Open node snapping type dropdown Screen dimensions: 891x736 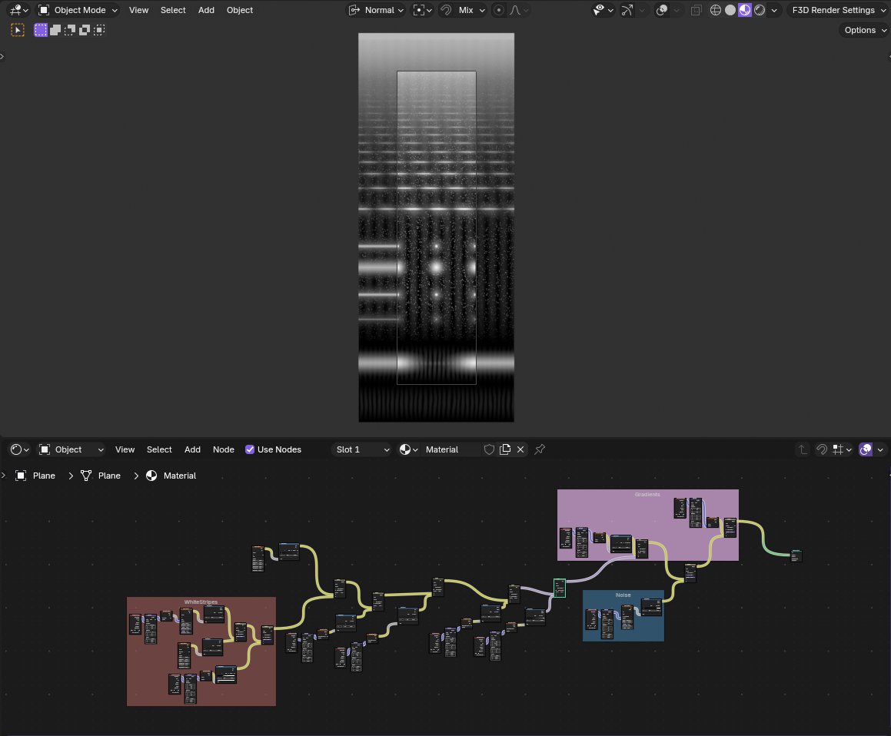[842, 449]
